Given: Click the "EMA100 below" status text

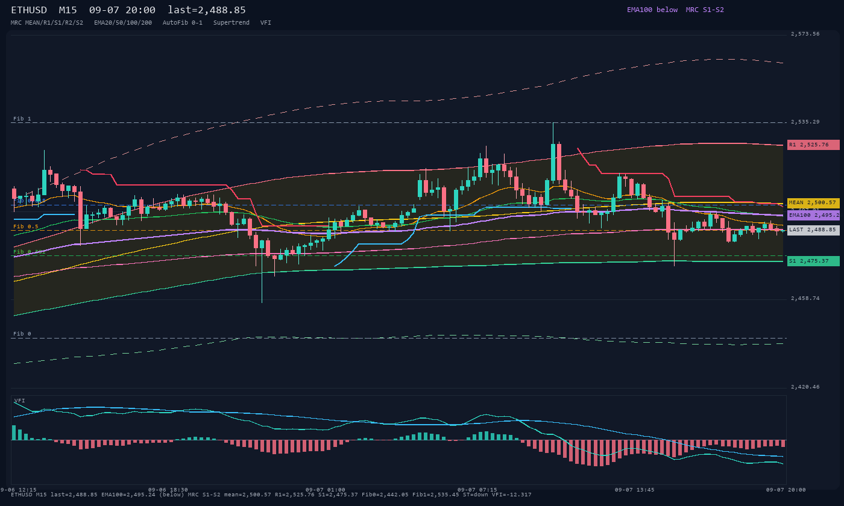Looking at the screenshot, I should pos(652,10).
